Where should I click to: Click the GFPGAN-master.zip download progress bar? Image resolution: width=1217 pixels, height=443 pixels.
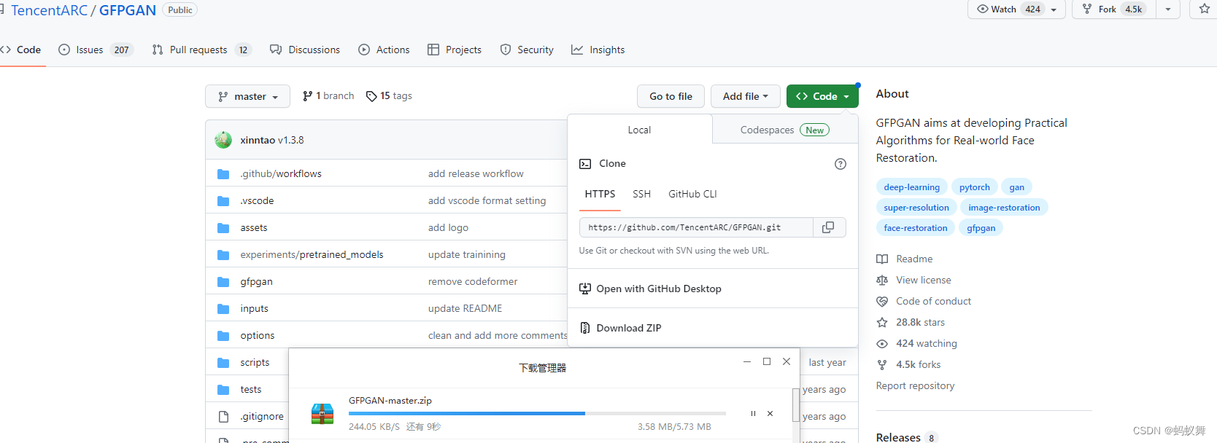[x=537, y=413]
